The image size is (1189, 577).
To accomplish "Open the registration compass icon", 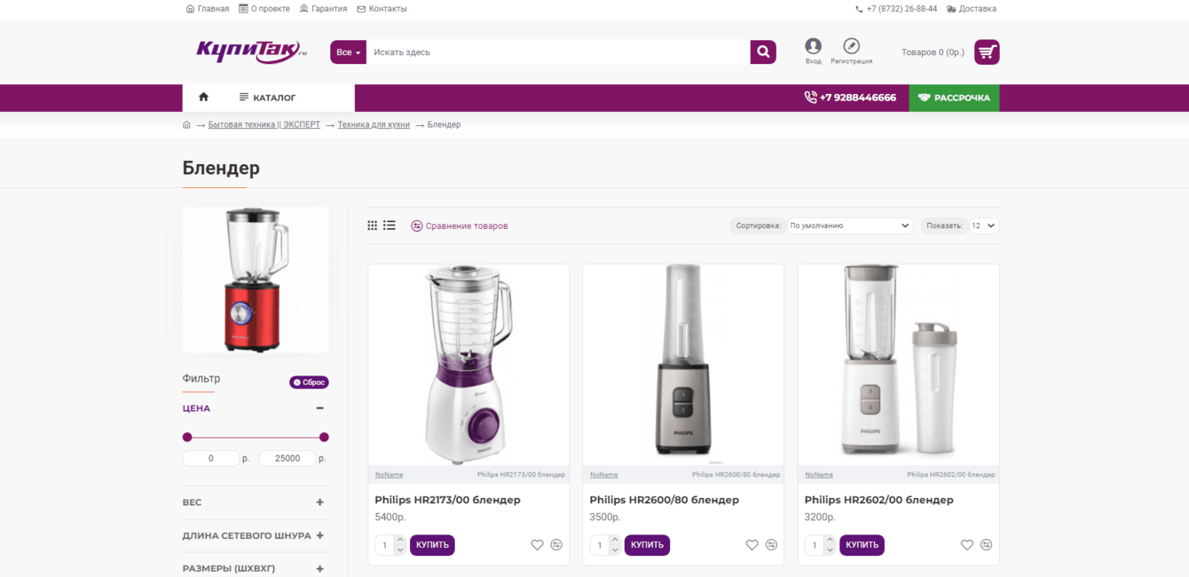I will pyautogui.click(x=851, y=46).
